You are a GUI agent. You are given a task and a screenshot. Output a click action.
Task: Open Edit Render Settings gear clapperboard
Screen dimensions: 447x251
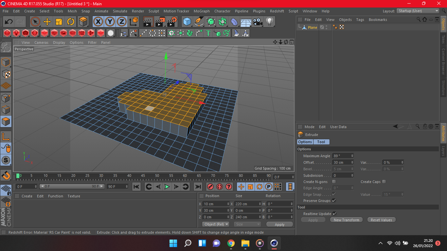[172, 22]
